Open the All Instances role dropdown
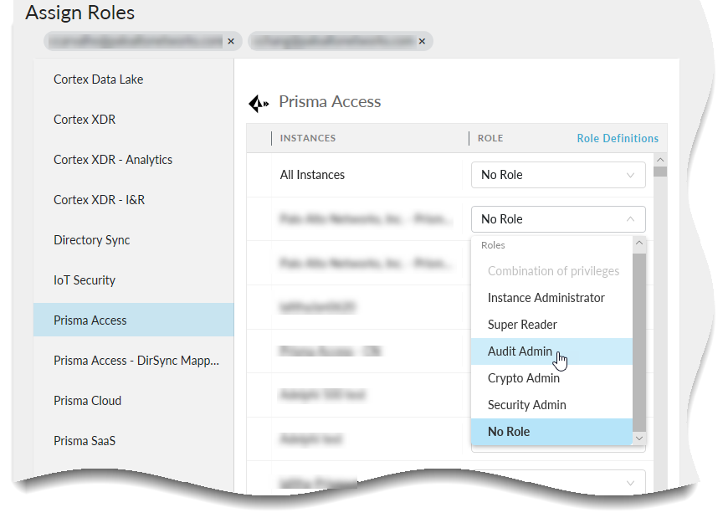The width and height of the screenshot is (728, 523). coord(558,175)
